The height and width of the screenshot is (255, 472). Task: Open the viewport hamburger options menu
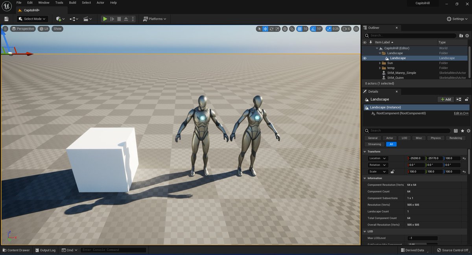(5, 29)
